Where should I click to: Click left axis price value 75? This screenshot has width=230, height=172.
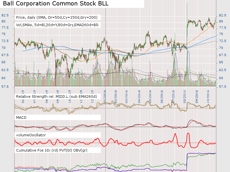tap(3, 34)
